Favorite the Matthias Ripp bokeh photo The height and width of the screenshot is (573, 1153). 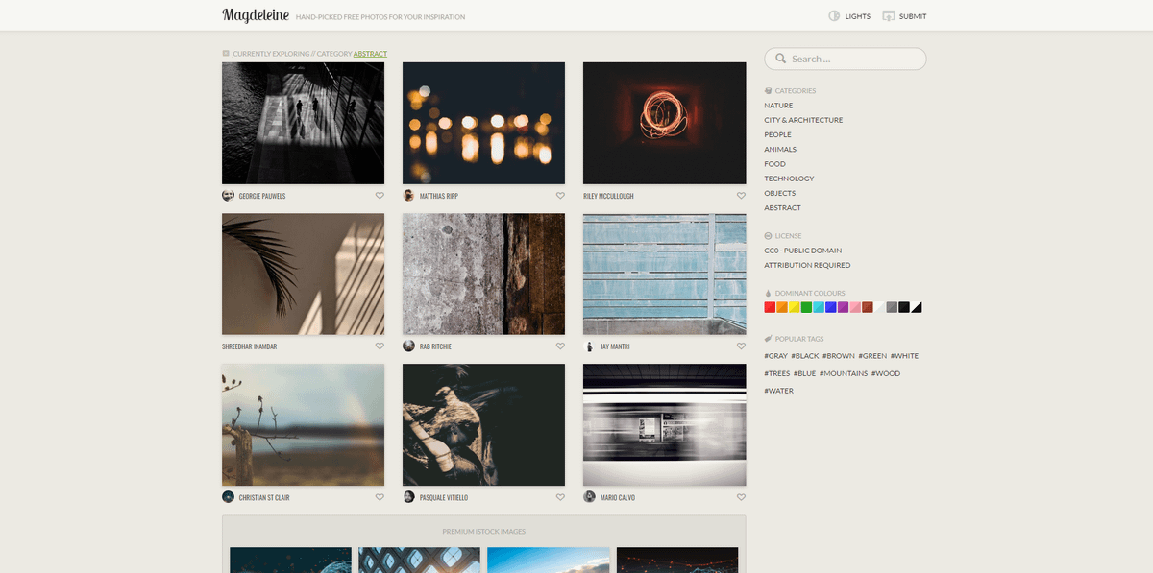(x=560, y=196)
